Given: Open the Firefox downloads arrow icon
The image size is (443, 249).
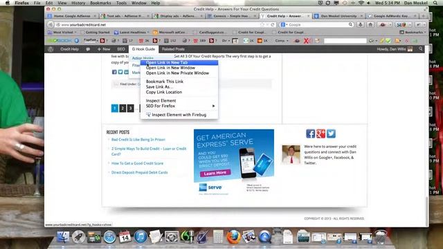Looking at the screenshot, I should point(361,25).
